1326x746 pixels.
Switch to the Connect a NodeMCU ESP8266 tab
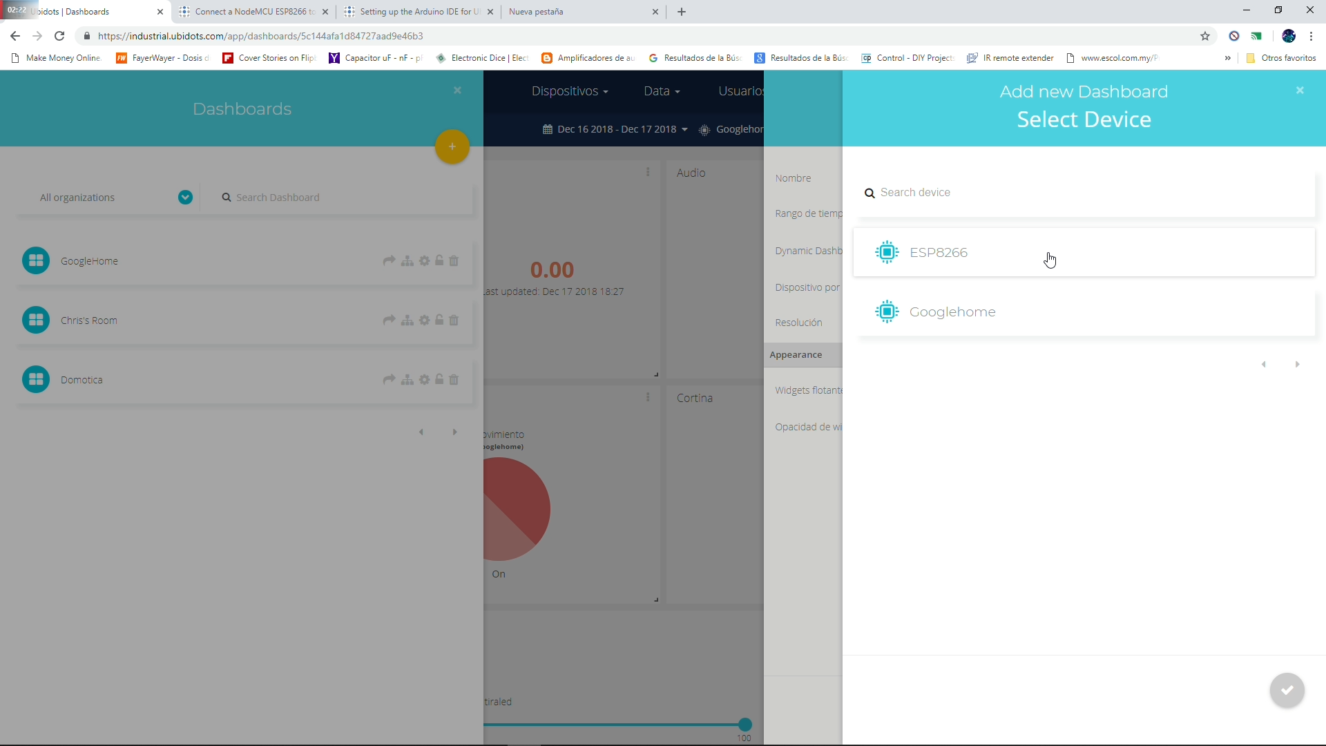(253, 12)
